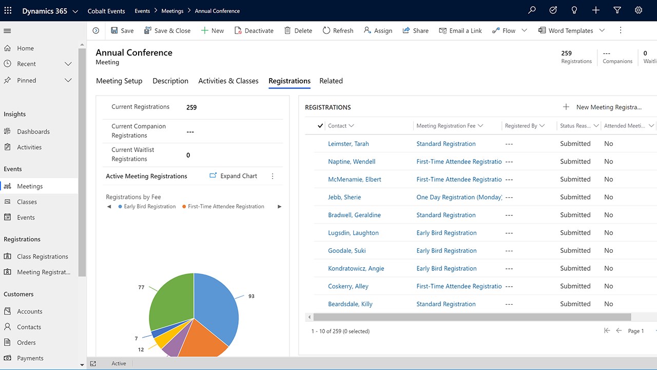Click Save & Close

tap(167, 31)
